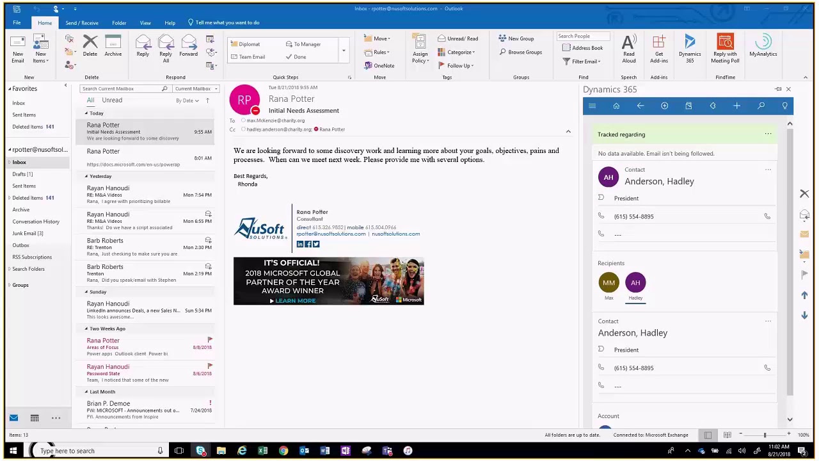819x461 pixels.
Task: Show All messages filter
Action: [90, 101]
